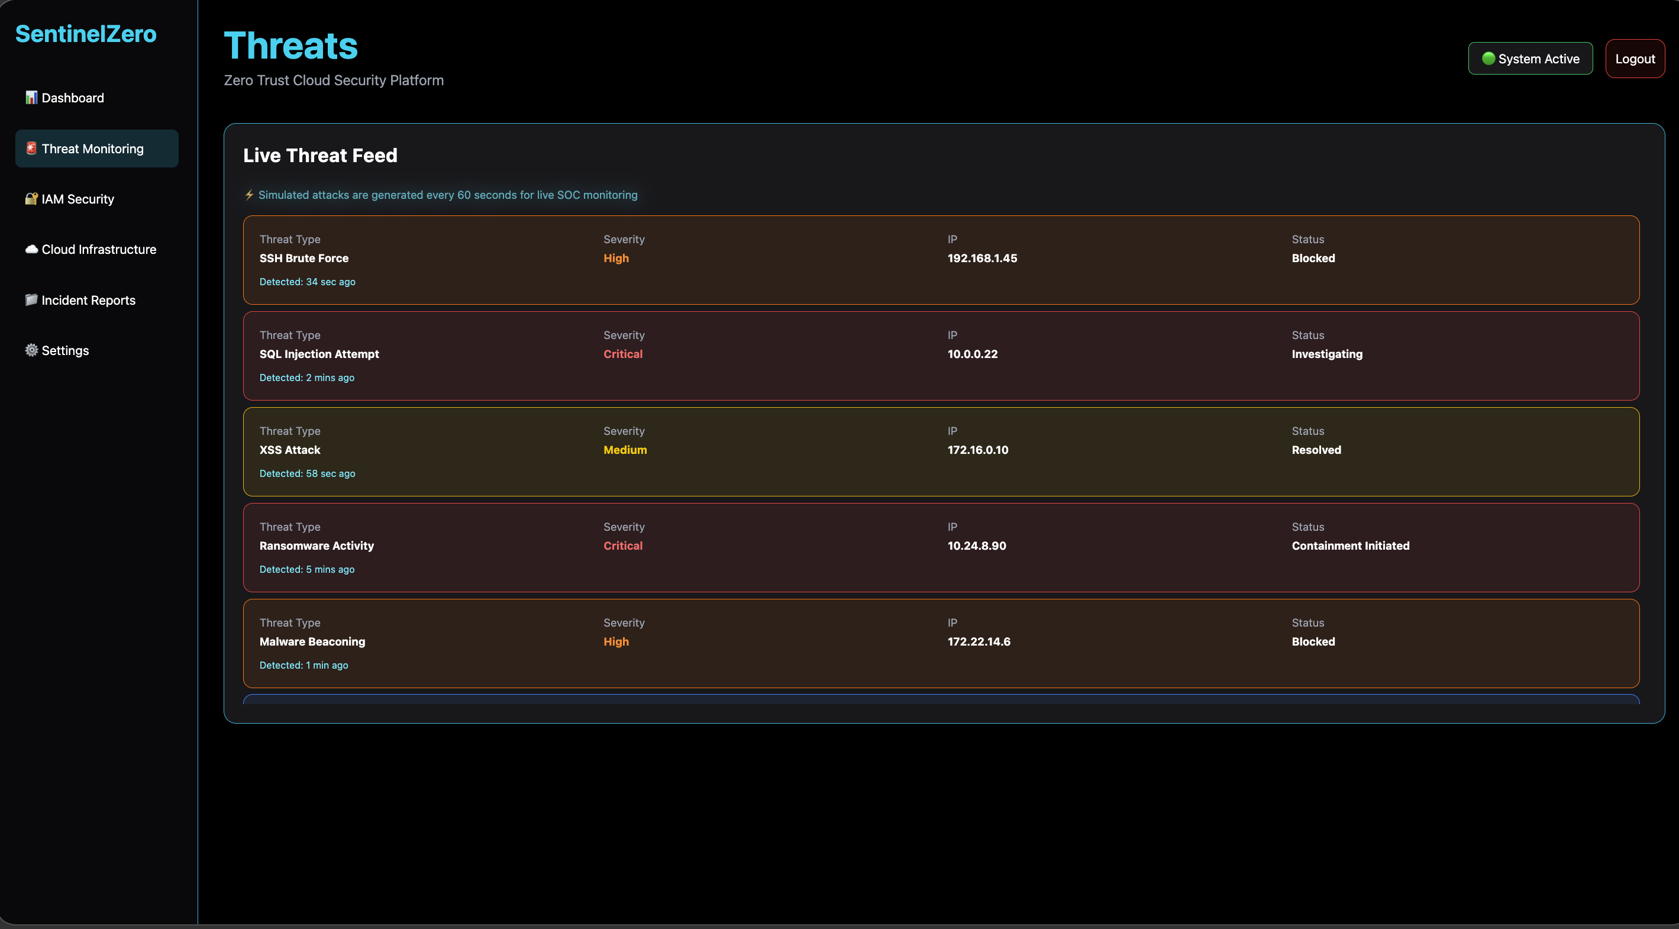Select Threat Monitoring in sidebar
This screenshot has height=929, width=1679.
pos(96,149)
